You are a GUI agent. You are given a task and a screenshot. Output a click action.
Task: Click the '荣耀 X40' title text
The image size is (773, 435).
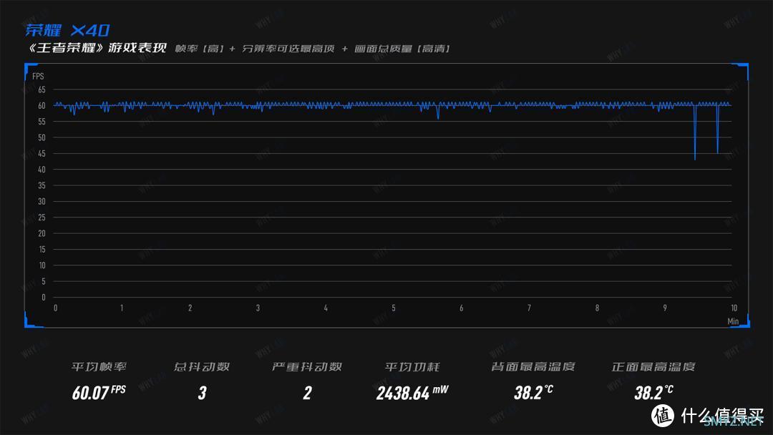click(x=67, y=31)
